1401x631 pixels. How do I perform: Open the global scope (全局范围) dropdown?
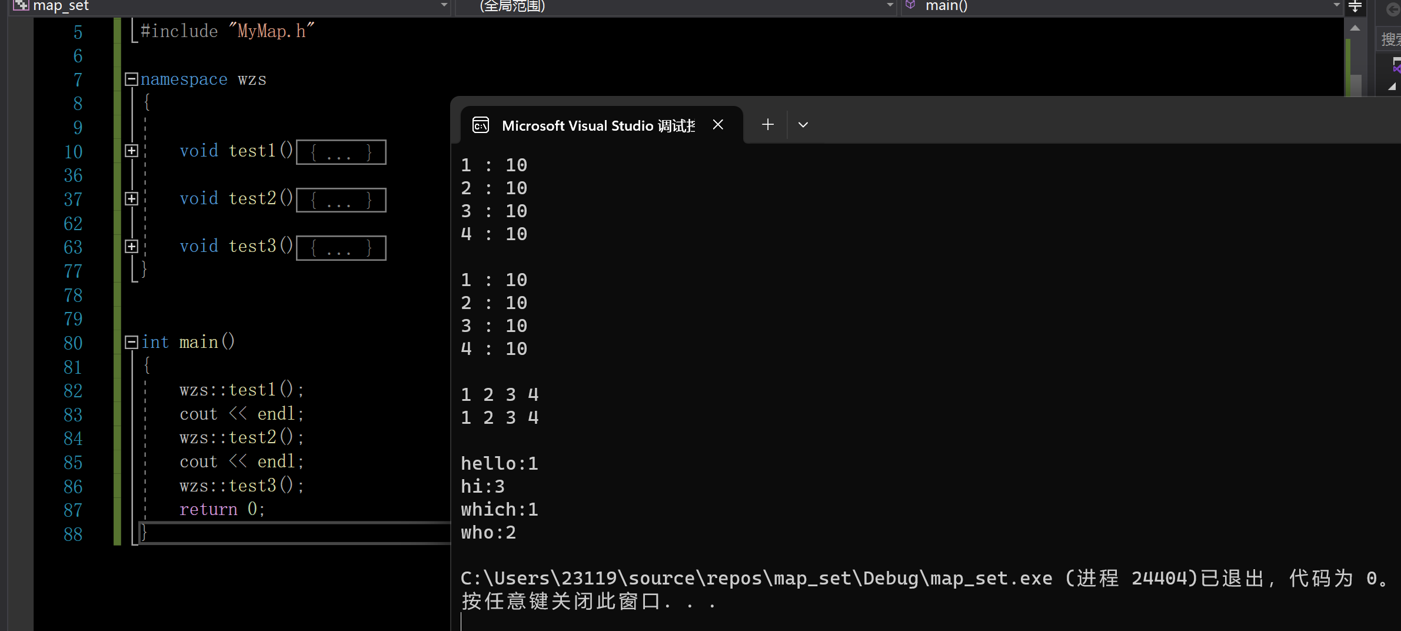tap(890, 5)
